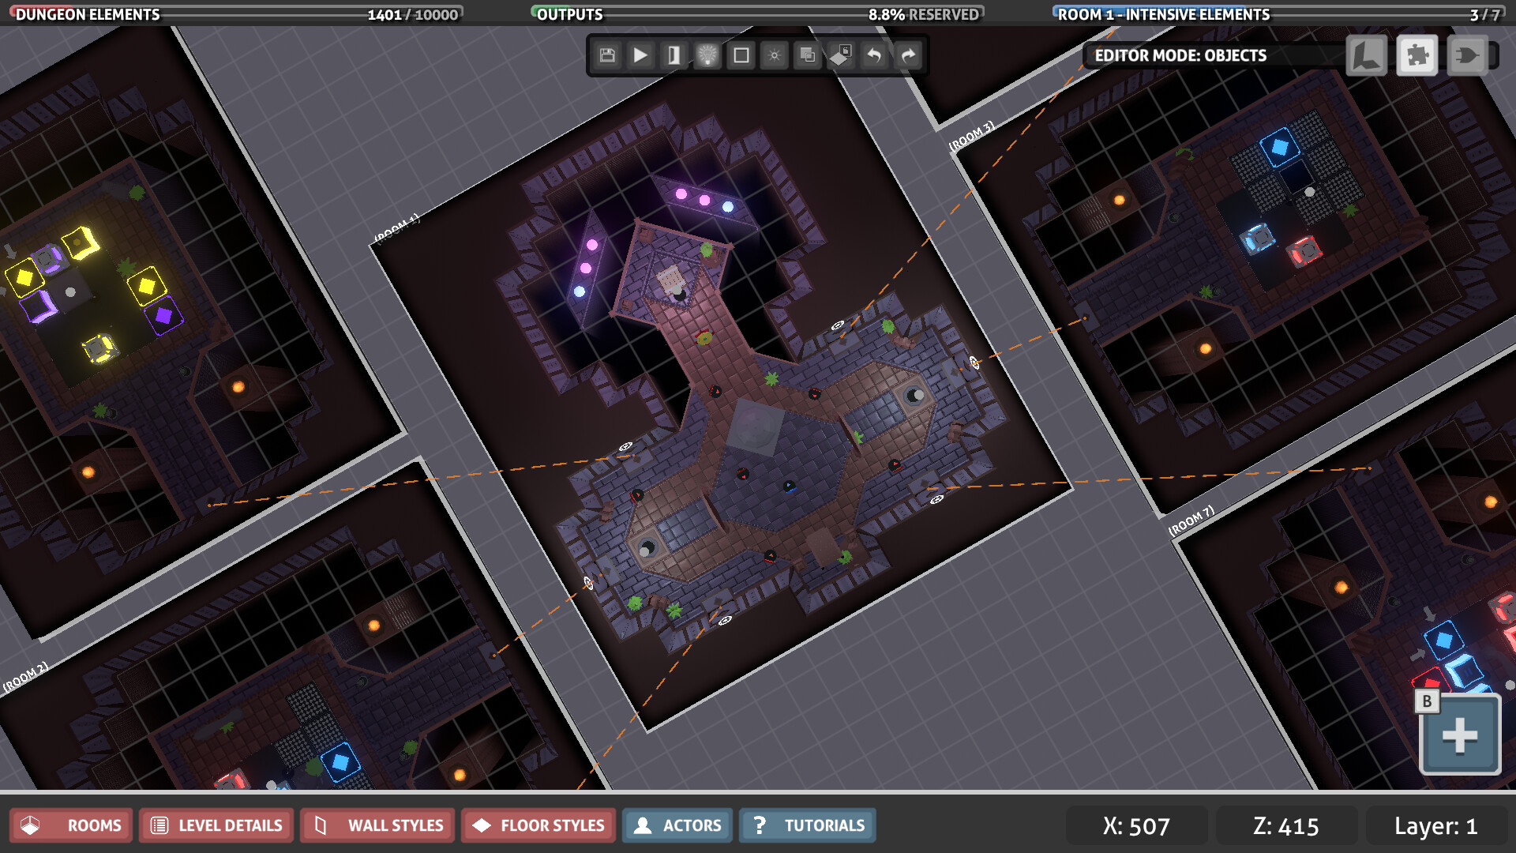
Task: Click the large plus button labeled B
Action: tap(1458, 736)
